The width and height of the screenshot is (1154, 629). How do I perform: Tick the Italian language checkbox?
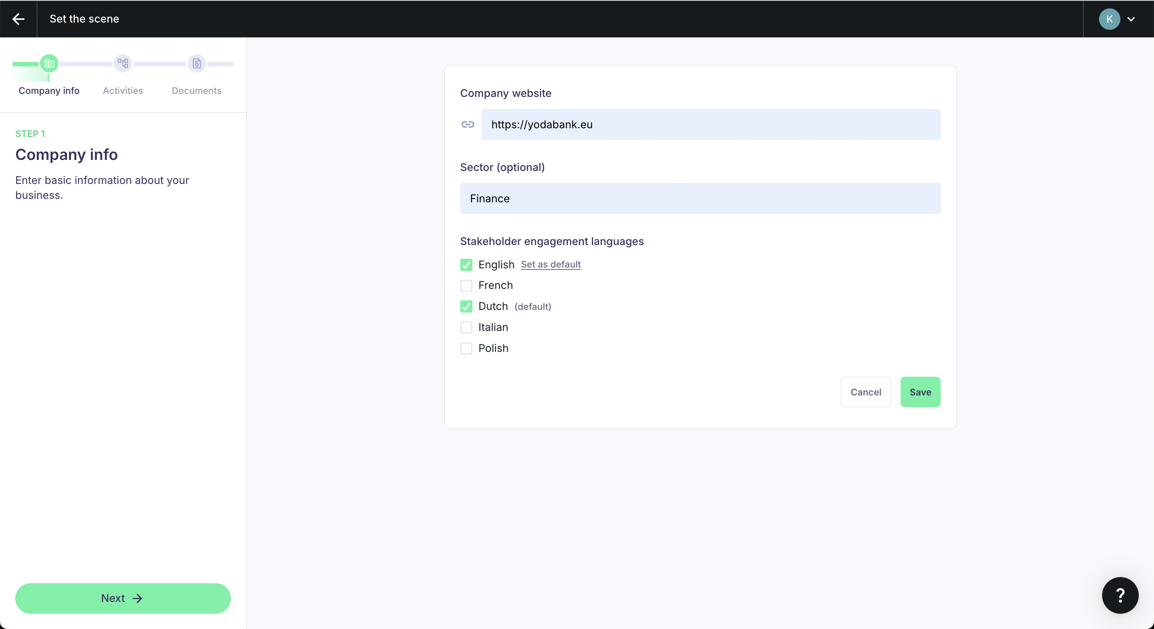point(466,327)
